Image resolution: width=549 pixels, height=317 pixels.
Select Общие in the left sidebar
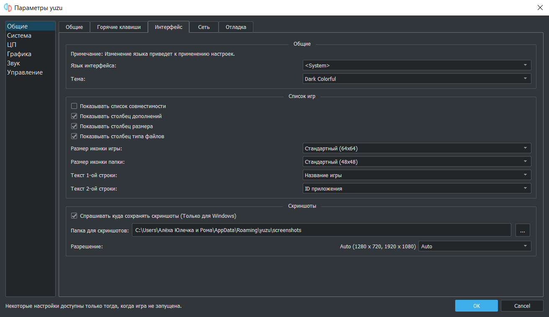[x=31, y=26]
